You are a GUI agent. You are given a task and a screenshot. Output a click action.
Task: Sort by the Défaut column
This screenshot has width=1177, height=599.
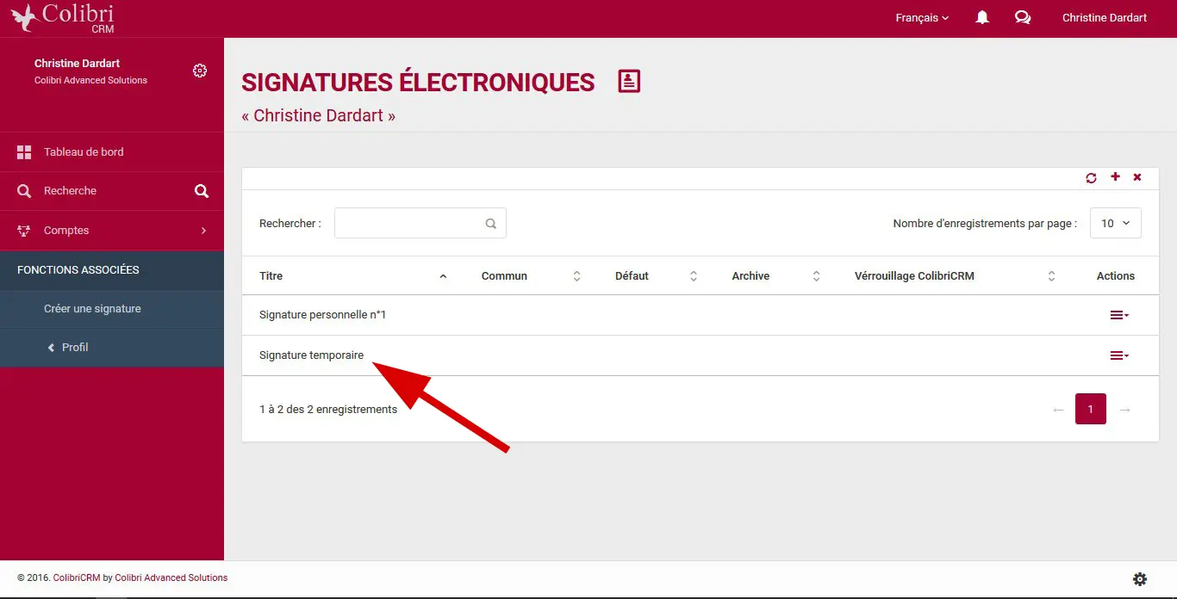tap(657, 276)
